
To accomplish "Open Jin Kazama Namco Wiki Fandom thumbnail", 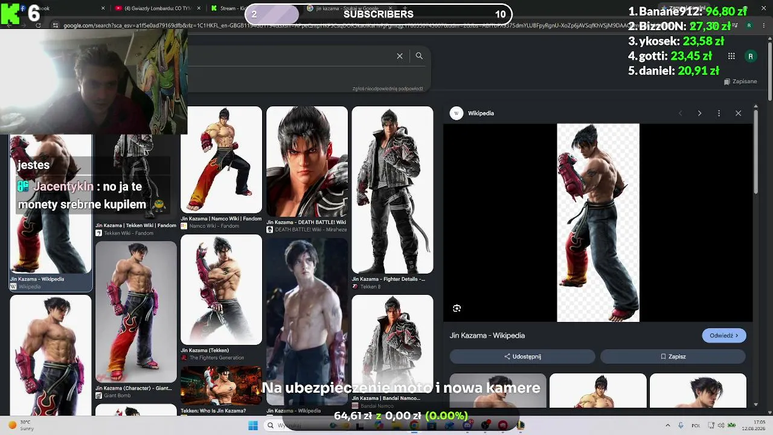I will [x=222, y=159].
